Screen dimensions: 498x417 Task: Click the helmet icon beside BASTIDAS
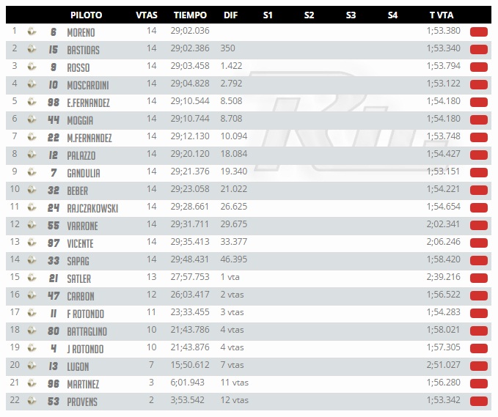click(x=32, y=49)
